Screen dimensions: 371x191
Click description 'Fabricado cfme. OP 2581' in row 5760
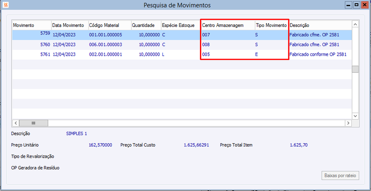[314, 45]
